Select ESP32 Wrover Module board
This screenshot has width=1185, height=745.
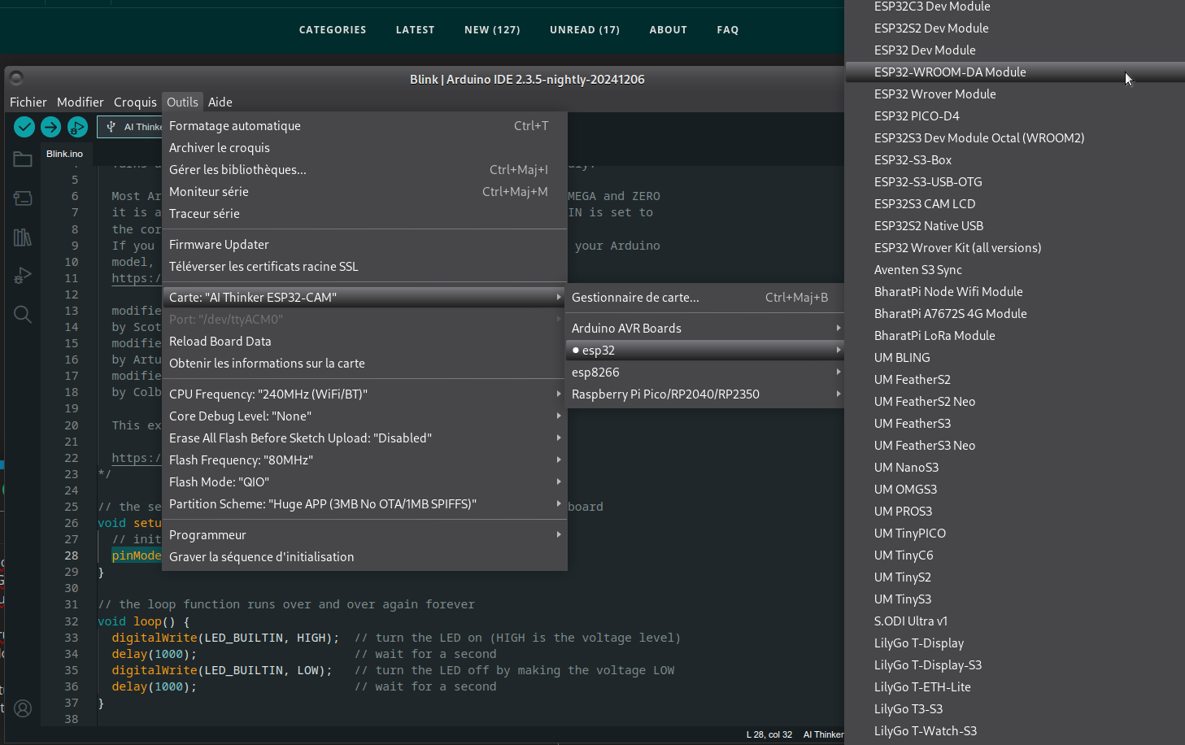[934, 94]
